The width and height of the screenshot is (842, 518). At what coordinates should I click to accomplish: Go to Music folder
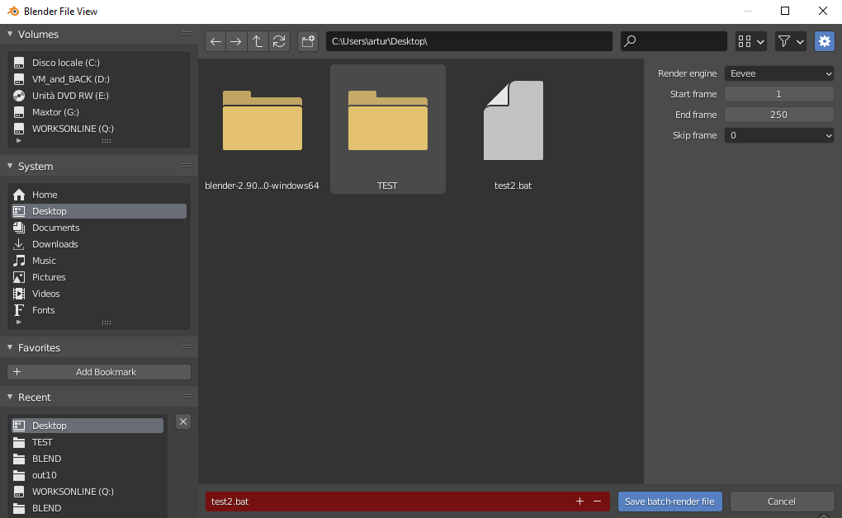coord(99,261)
